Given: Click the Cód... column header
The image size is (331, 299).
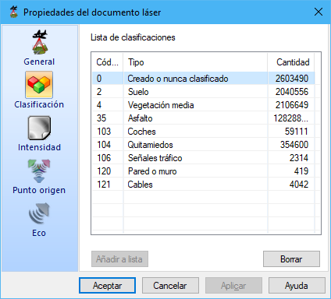Looking at the screenshot, I should pyautogui.click(x=107, y=62).
